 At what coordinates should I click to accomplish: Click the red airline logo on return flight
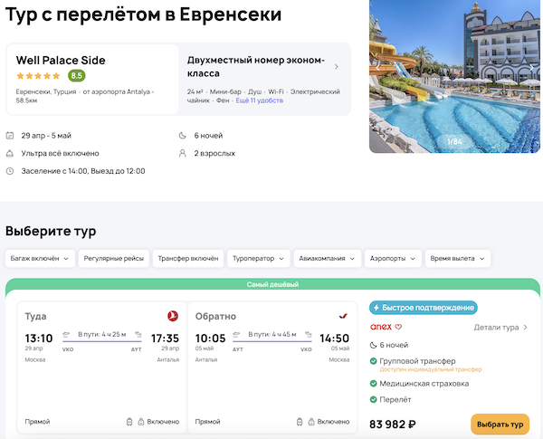click(x=343, y=316)
